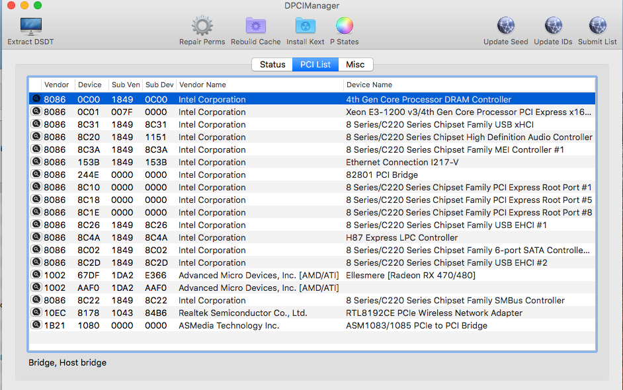Select the H87 Express LPC Controller row
The width and height of the screenshot is (623, 390).
312,237
